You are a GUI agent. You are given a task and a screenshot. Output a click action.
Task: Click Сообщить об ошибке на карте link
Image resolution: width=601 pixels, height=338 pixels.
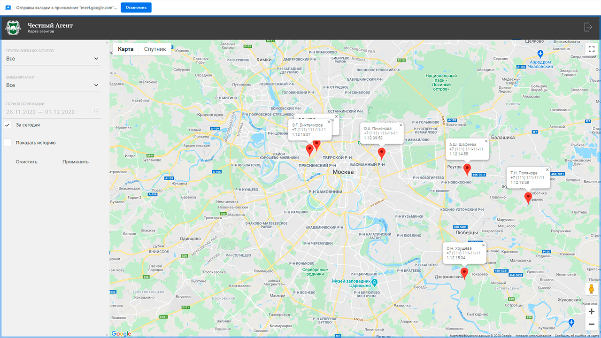coord(576,336)
